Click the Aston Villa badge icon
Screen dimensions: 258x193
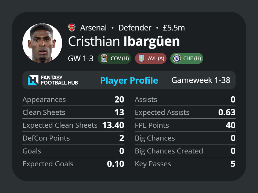142,58
